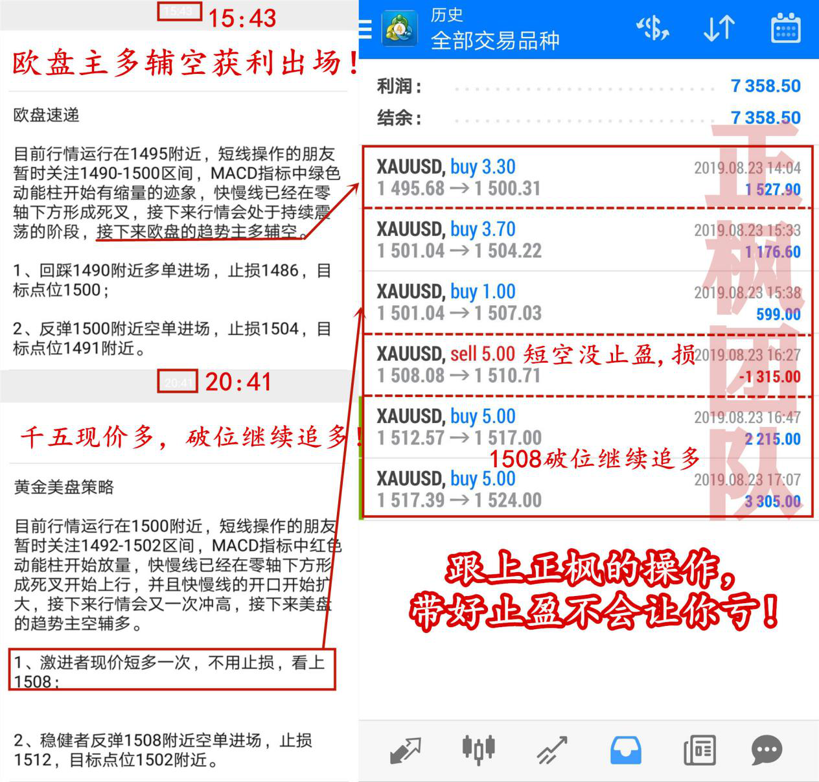Image resolution: width=819 pixels, height=782 pixels.
Task: Select the History inbox tray icon
Action: [x=625, y=751]
